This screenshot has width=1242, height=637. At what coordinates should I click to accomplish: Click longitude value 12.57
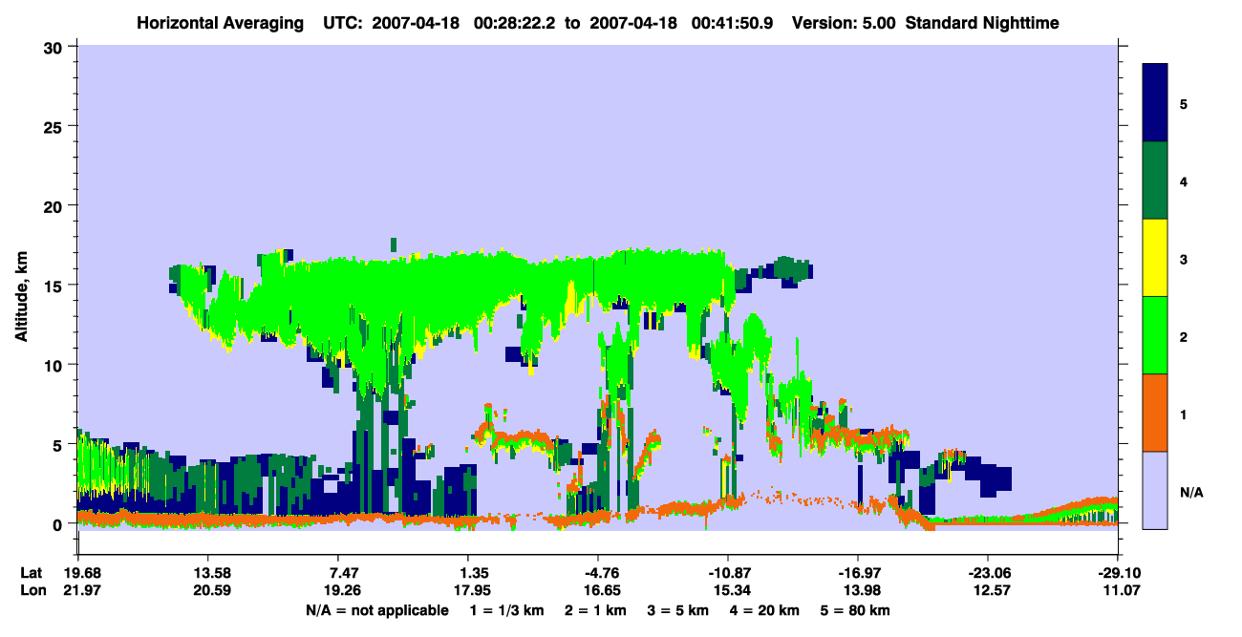[x=991, y=590]
